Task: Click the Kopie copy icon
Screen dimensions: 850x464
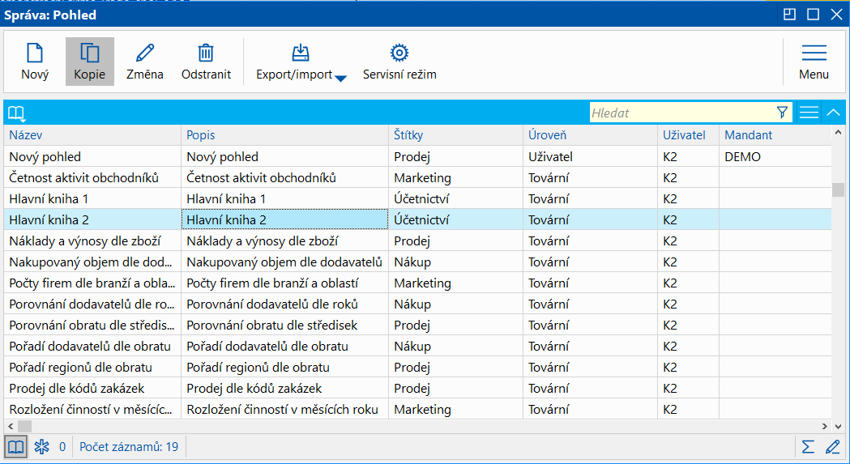Action: 89,54
